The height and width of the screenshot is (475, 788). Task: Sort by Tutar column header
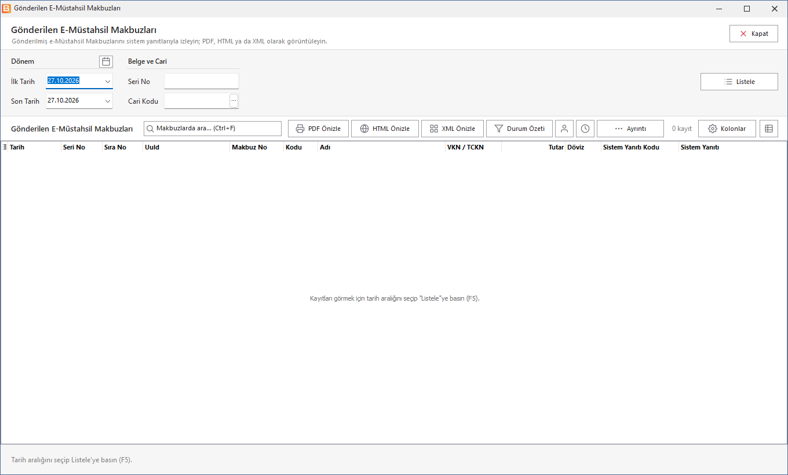(x=533, y=147)
